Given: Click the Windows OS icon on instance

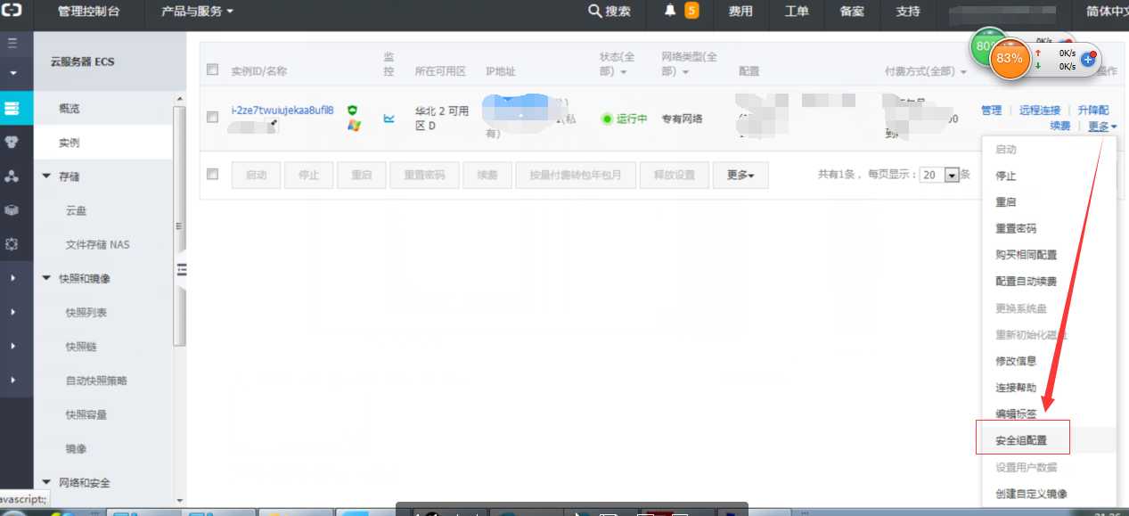Looking at the screenshot, I should click(354, 125).
